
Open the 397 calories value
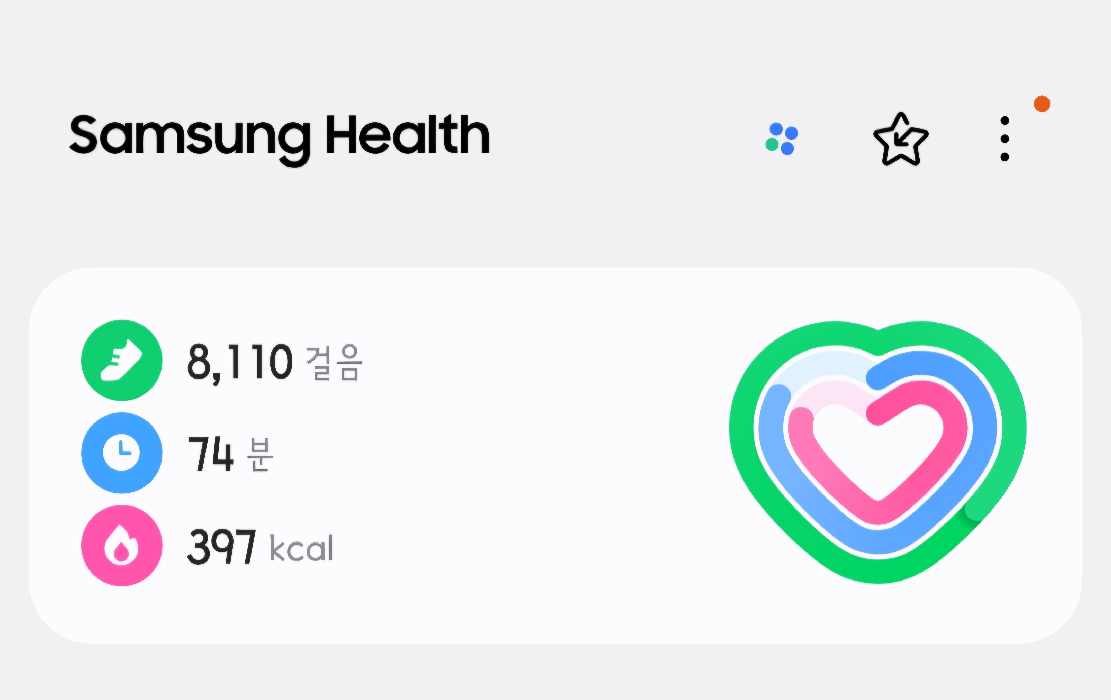[221, 547]
